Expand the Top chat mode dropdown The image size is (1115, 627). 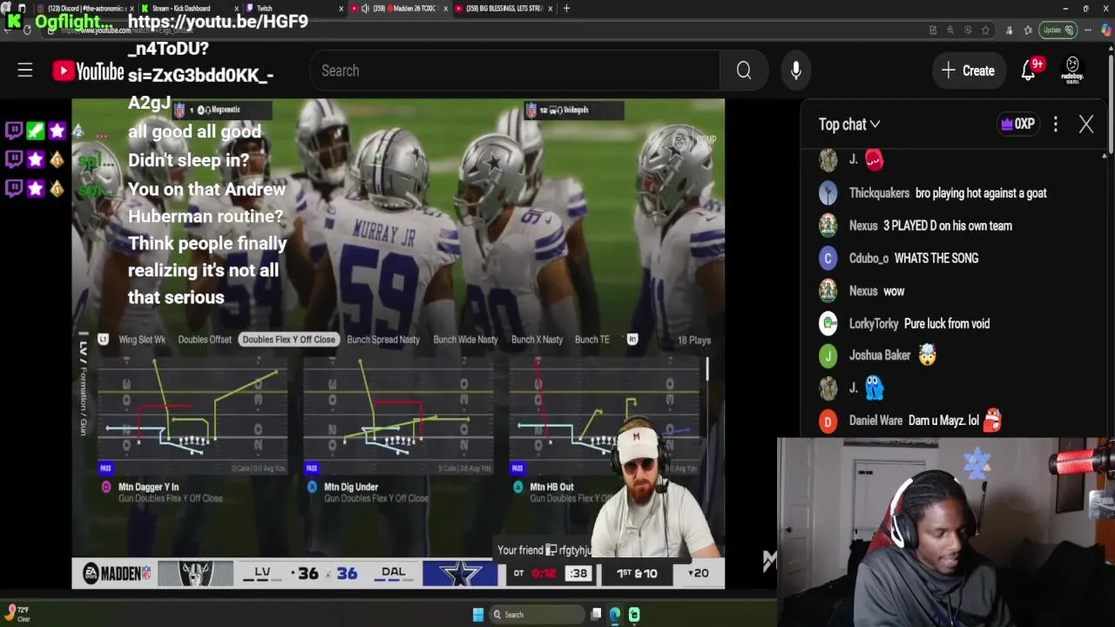[x=849, y=125]
